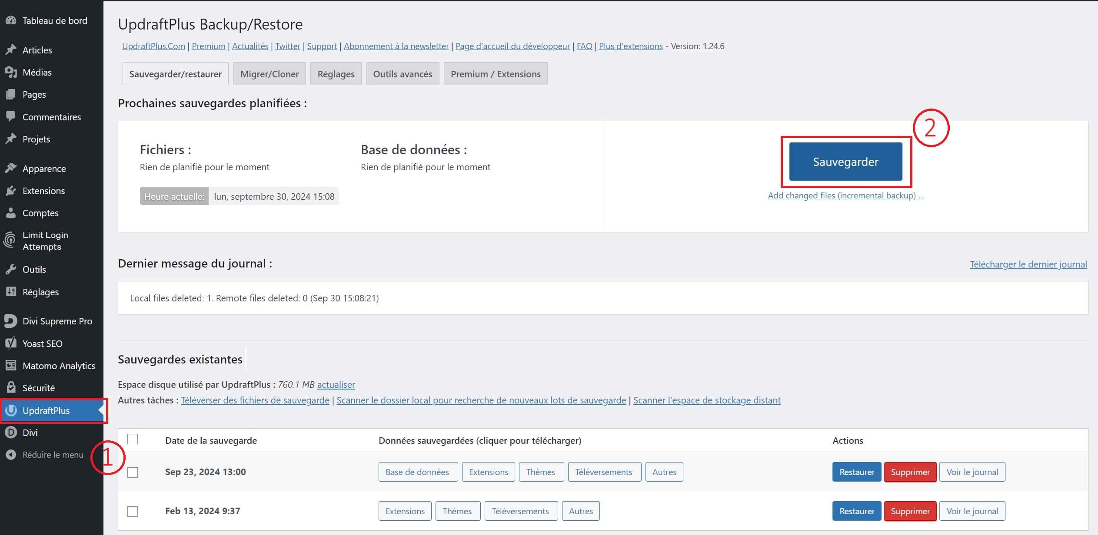The height and width of the screenshot is (535, 1098).
Task: Click the Matomo Analytics icon
Action: pos(11,366)
